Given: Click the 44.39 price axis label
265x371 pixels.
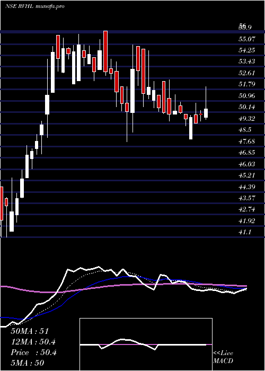Looking at the screenshot, I should (248, 187).
